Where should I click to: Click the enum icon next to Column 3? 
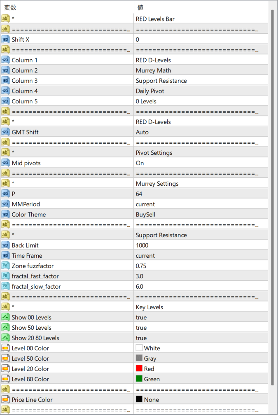5,81
